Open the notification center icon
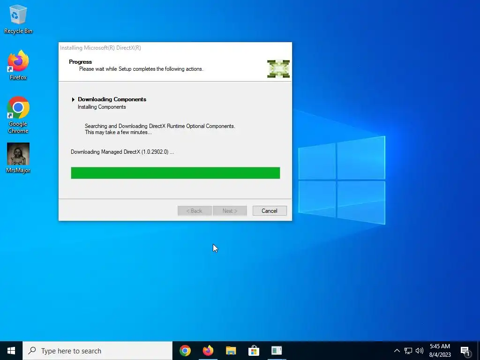The width and height of the screenshot is (480, 360). 465,351
